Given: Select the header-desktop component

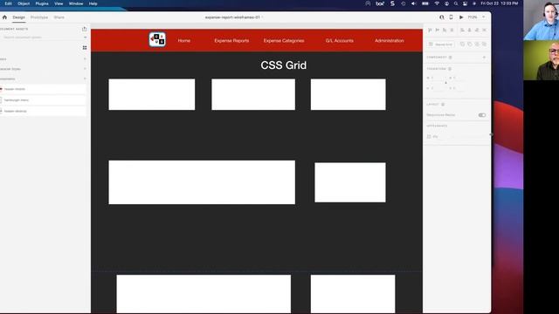Looking at the screenshot, I should click(x=43, y=111).
